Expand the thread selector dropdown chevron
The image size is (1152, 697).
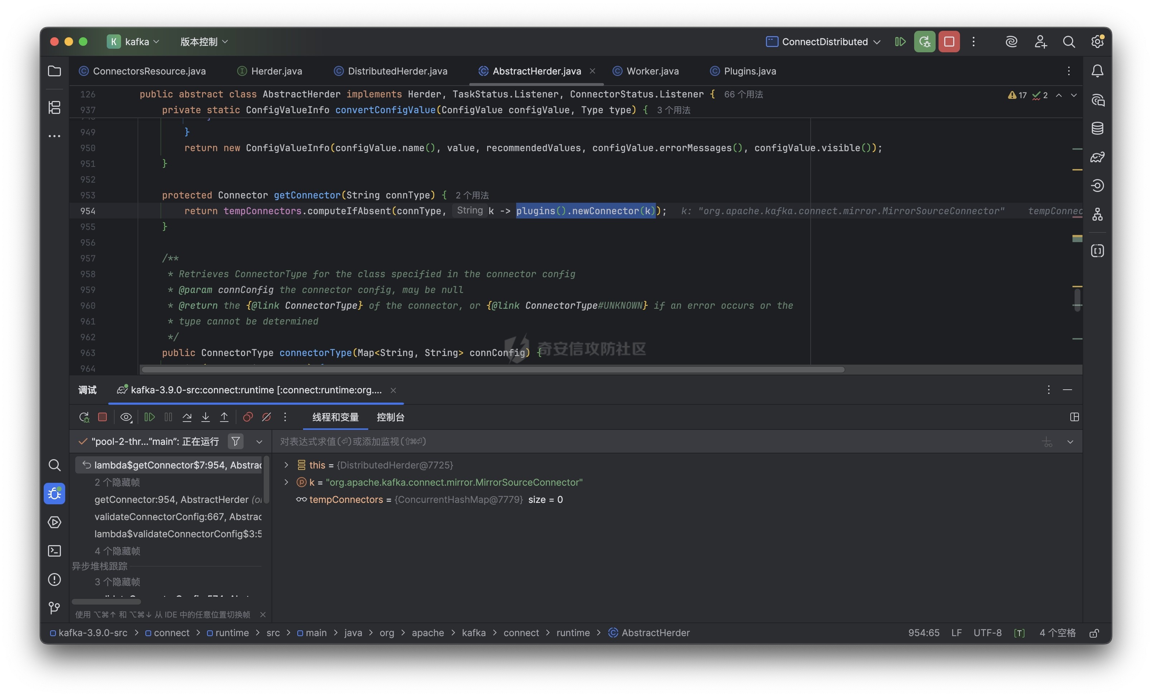259,442
